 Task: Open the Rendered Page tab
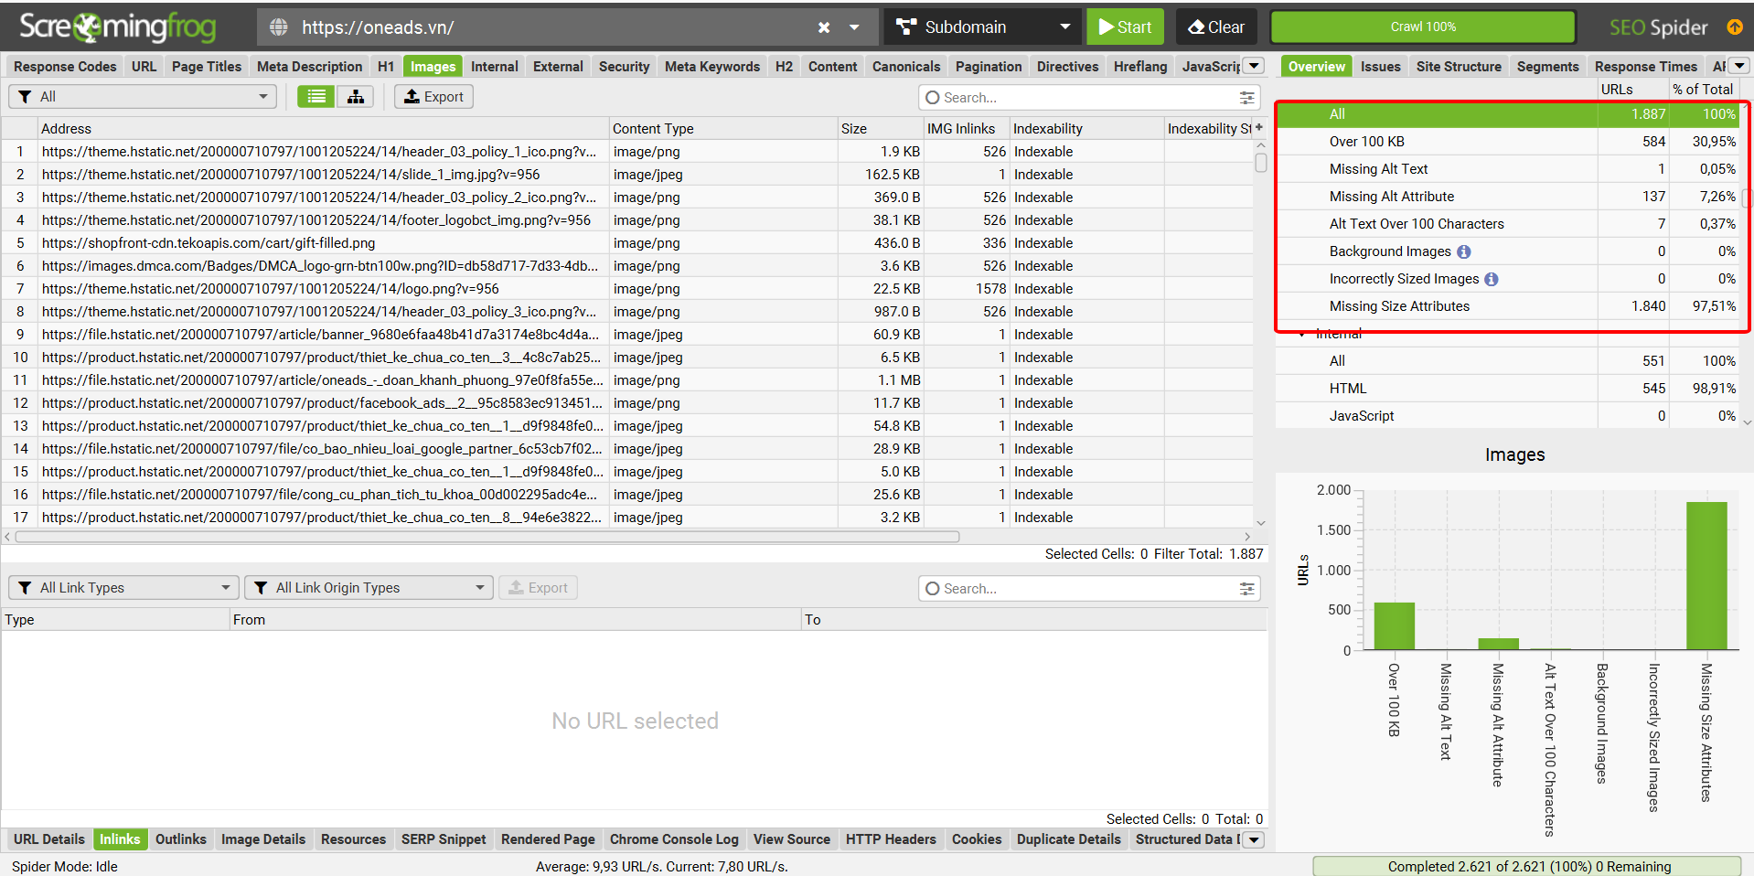tap(548, 839)
